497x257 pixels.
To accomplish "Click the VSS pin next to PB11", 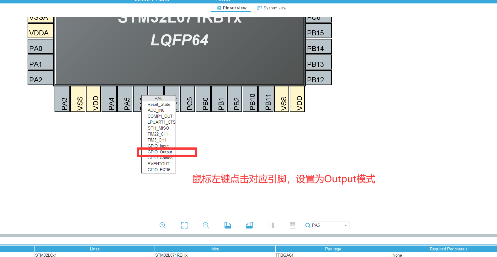I will point(282,99).
